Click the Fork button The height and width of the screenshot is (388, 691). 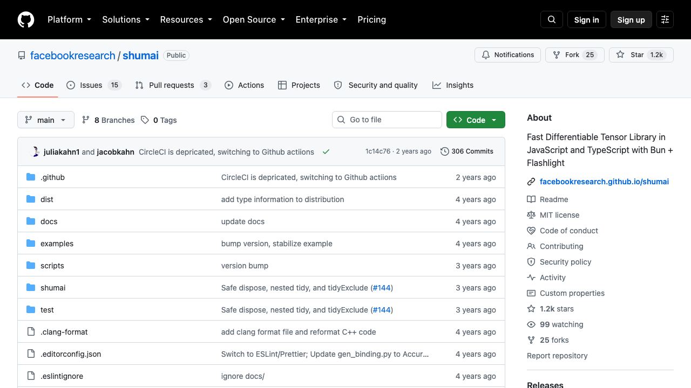click(x=575, y=55)
